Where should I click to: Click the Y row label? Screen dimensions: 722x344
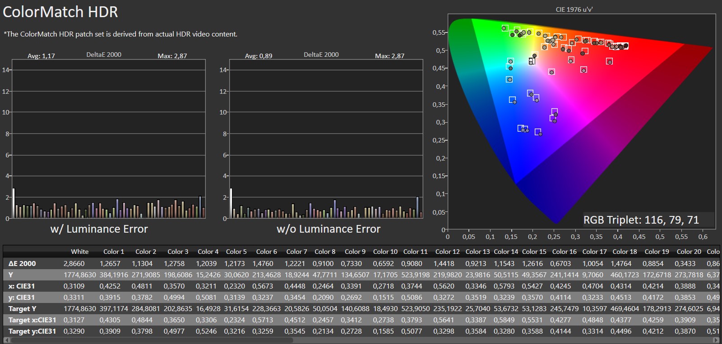click(10, 275)
